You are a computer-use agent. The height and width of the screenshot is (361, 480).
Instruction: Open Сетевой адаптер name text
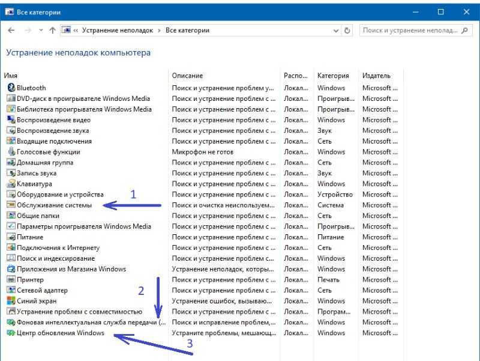pyautogui.click(x=42, y=290)
